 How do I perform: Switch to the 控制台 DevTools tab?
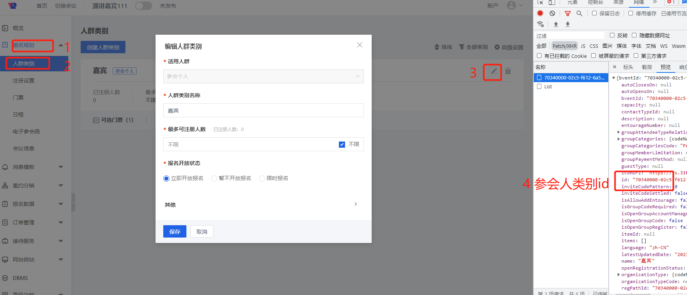pyautogui.click(x=595, y=2)
